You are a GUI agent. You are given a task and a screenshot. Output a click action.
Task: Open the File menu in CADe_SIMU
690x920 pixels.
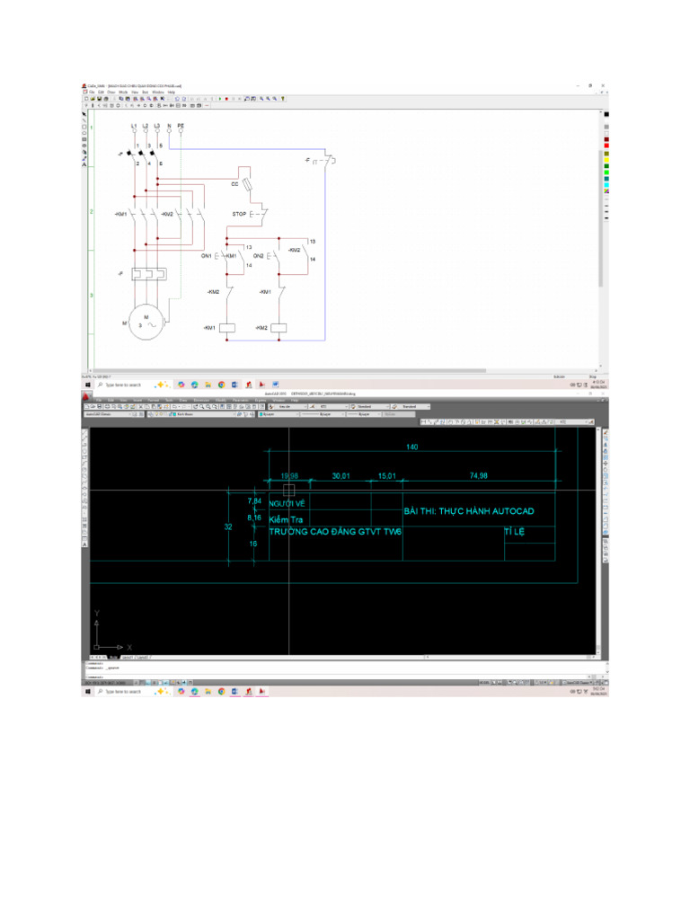coord(92,93)
